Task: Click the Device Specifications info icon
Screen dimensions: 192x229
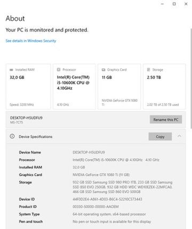Action: [12, 136]
